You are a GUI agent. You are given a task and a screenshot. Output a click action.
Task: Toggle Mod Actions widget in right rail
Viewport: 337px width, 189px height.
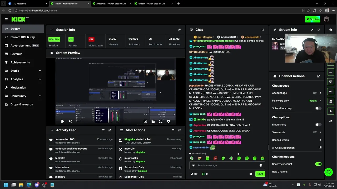pyautogui.click(x=331, y=72)
